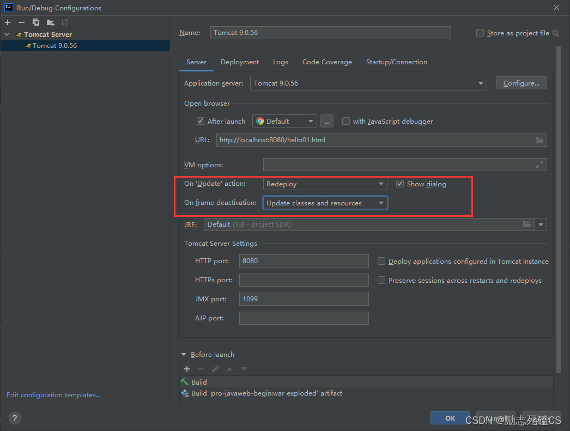
Task: Click Name input field
Action: pos(330,33)
